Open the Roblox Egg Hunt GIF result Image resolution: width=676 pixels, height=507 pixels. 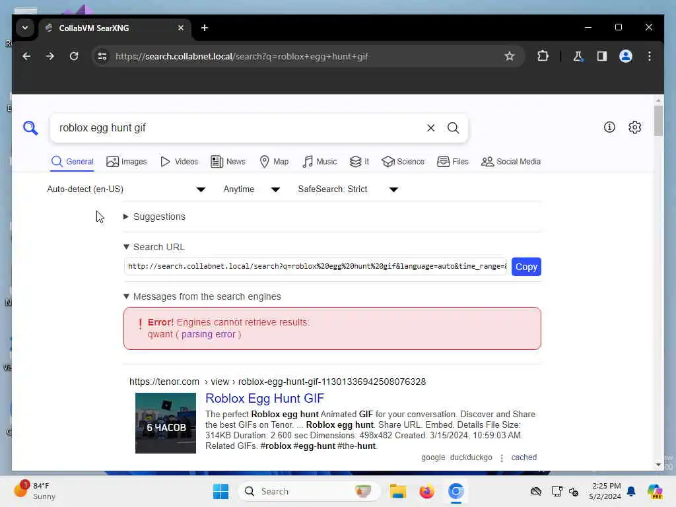[x=264, y=398]
